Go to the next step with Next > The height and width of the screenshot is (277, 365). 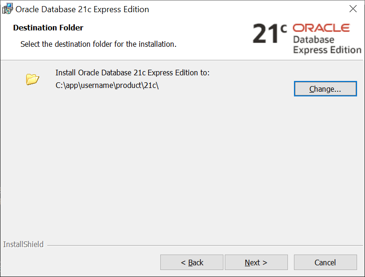point(256,262)
